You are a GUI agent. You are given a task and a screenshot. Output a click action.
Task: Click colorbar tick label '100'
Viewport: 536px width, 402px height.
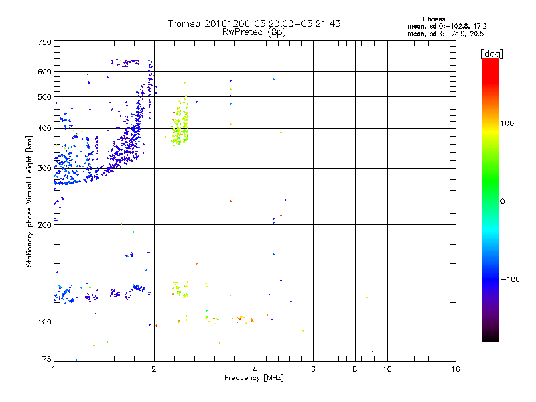tap(507, 123)
